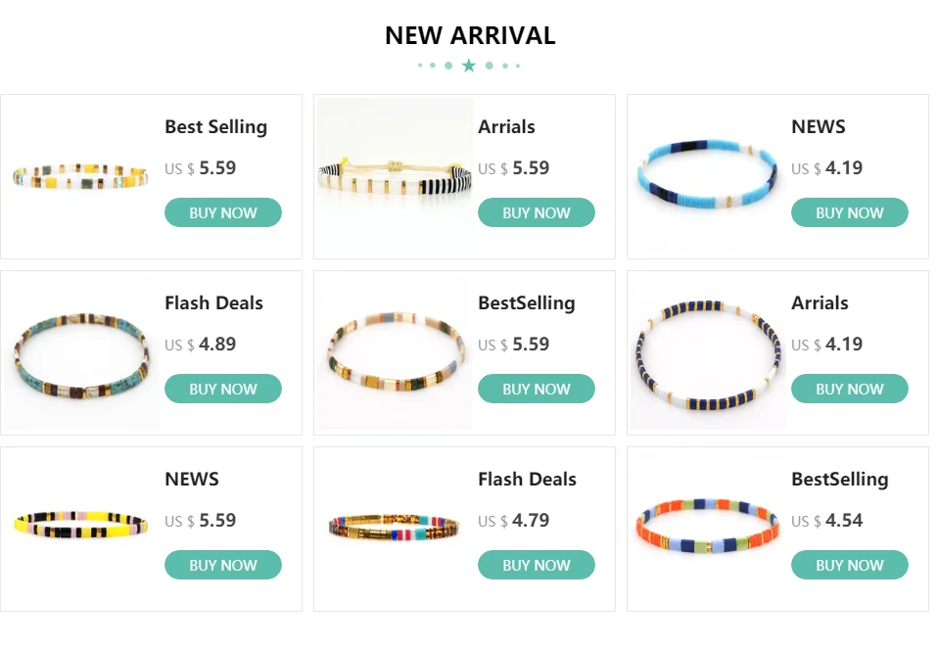Screen dimensions: 938x647
Task: Buy the Flash Deals bracelet at $4.79
Action: [536, 565]
